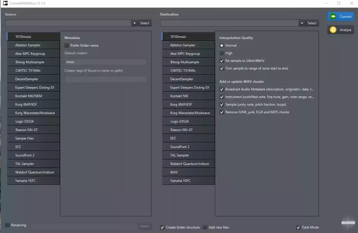Select WAV destination tab
Screen dimensions: 358x233
pyautogui.click(x=189, y=172)
